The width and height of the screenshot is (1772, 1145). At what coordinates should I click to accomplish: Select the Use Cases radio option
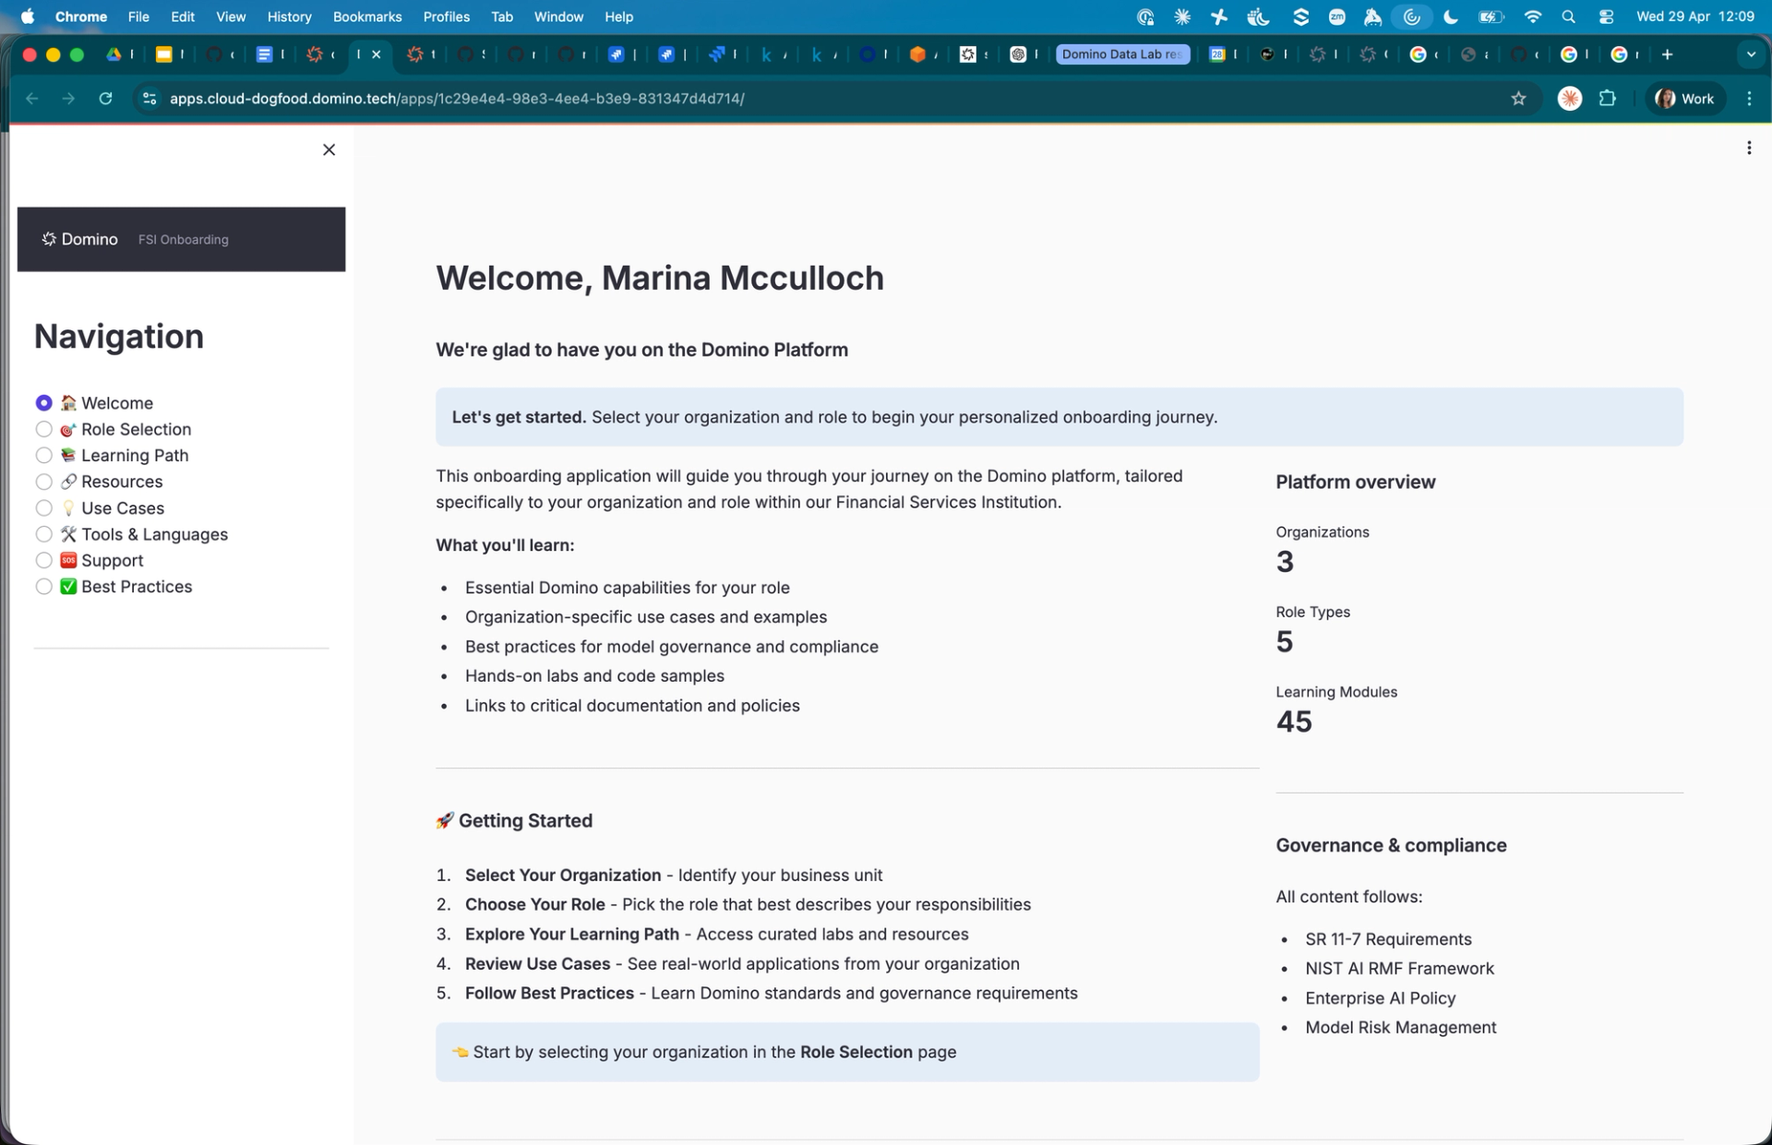(43, 508)
